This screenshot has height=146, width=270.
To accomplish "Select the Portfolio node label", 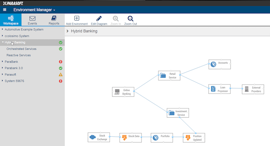I will coord(165,136).
